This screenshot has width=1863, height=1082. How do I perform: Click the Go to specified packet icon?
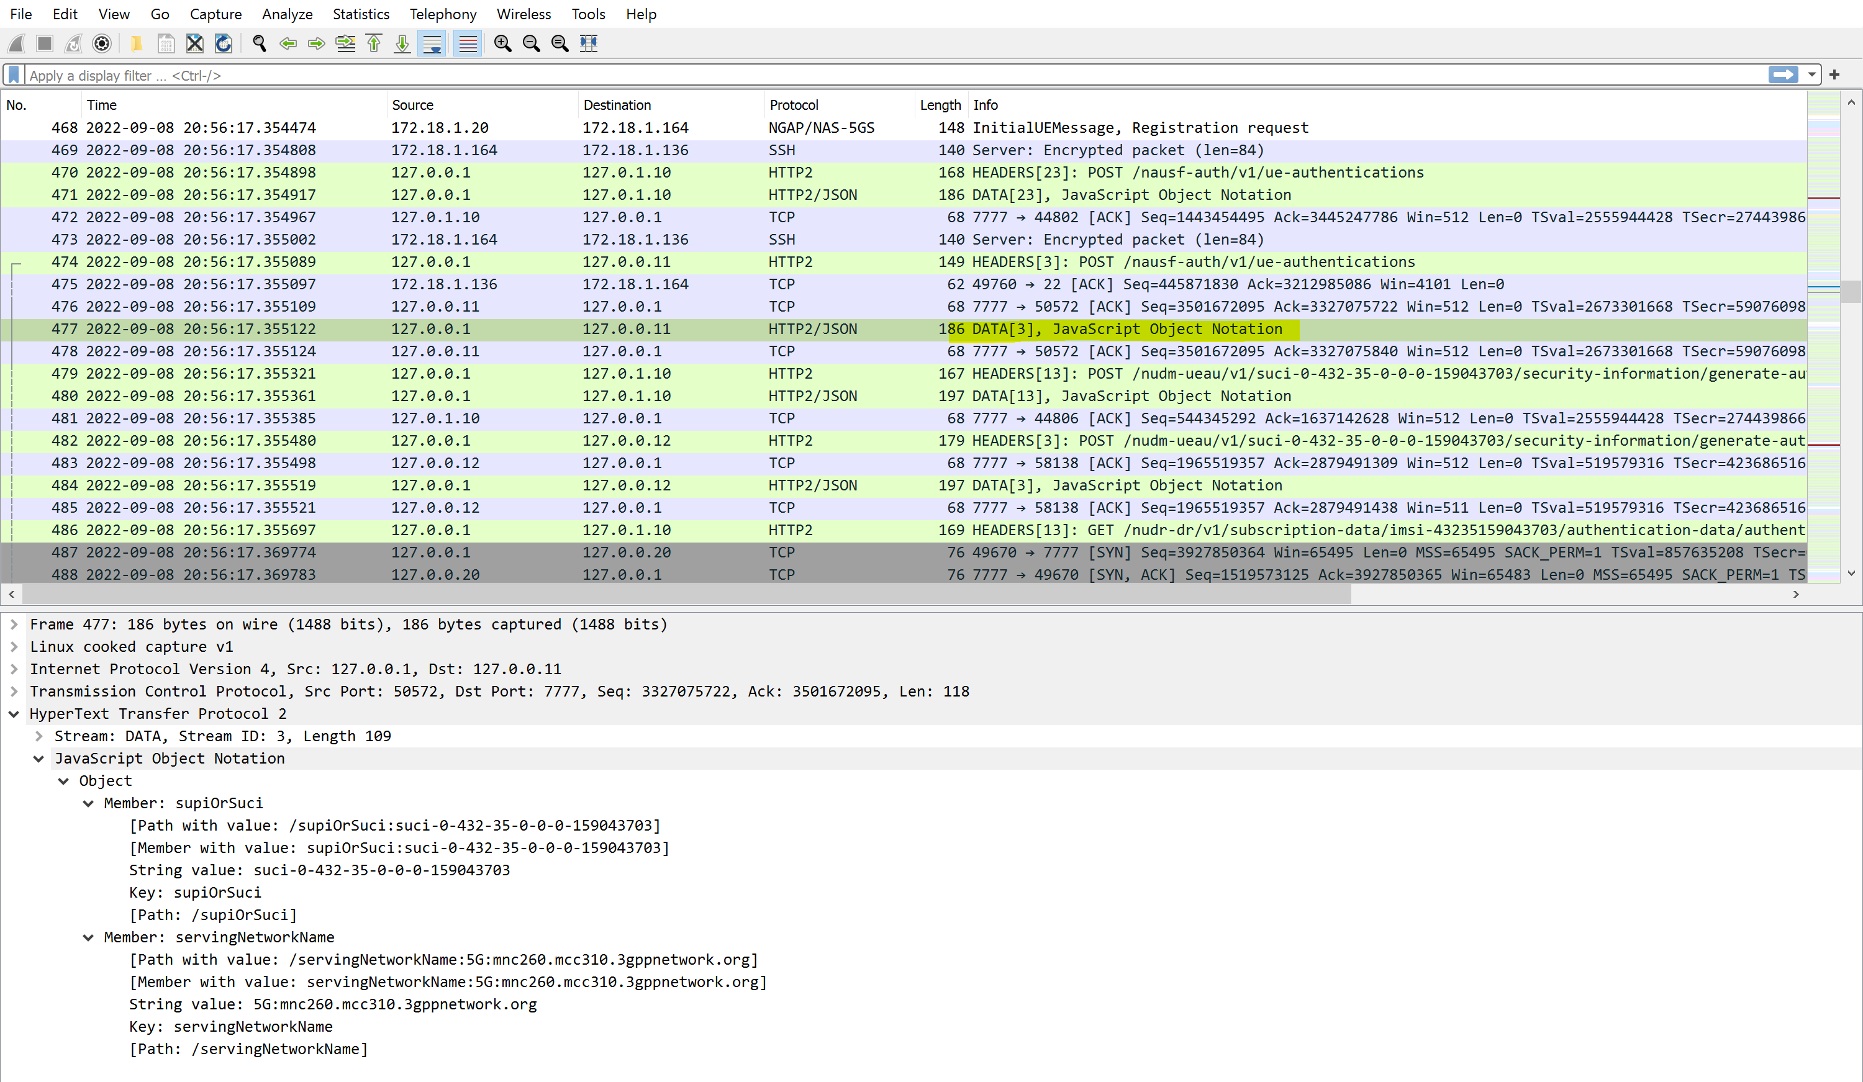point(345,43)
